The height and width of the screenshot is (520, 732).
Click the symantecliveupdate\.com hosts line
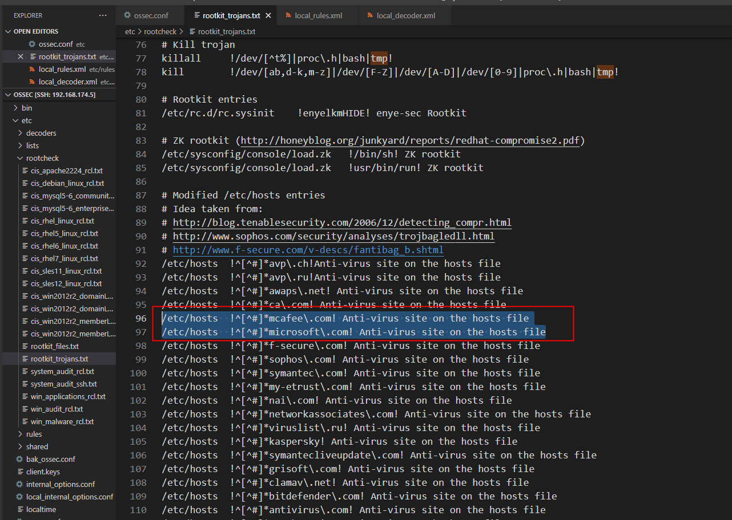point(379,455)
